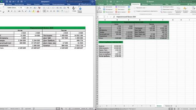Click the yellow text highlight color
This screenshot has width=196, height=110.
pos(33,11)
